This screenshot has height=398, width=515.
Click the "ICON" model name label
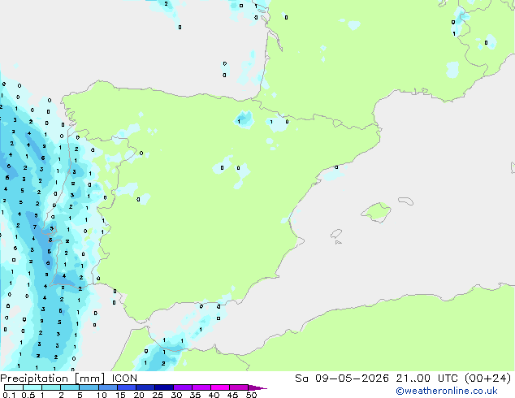124,379
